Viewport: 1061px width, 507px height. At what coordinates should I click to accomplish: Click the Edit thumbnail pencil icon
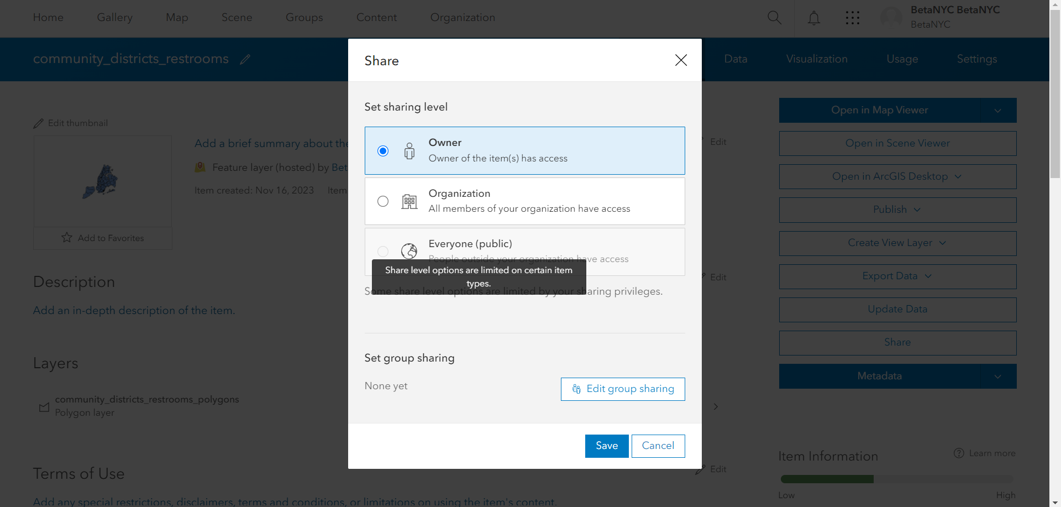pos(38,123)
